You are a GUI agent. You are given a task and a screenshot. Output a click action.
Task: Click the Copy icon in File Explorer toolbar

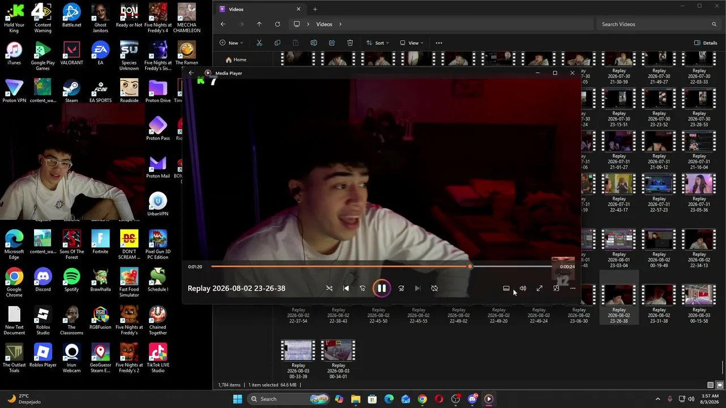click(x=277, y=43)
